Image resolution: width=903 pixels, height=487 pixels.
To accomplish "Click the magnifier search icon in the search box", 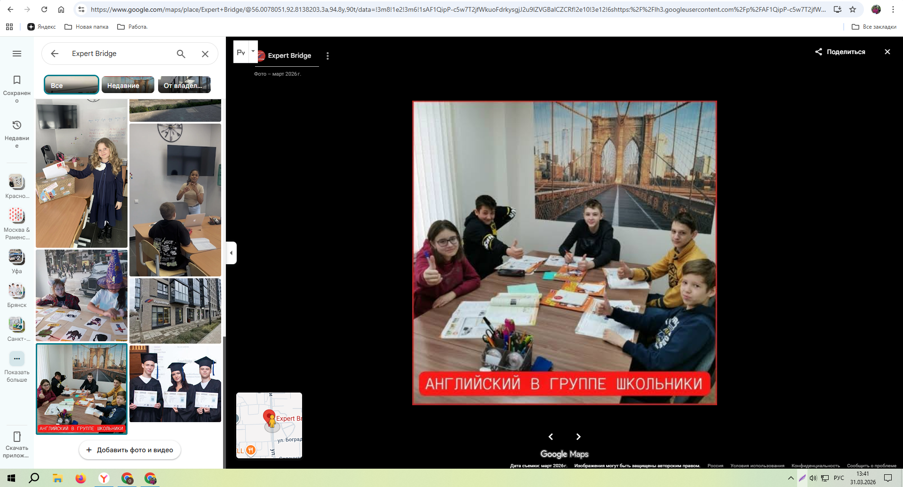I will click(181, 54).
